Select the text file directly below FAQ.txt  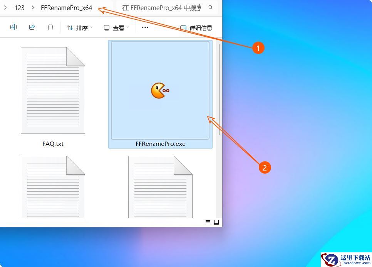(x=53, y=187)
